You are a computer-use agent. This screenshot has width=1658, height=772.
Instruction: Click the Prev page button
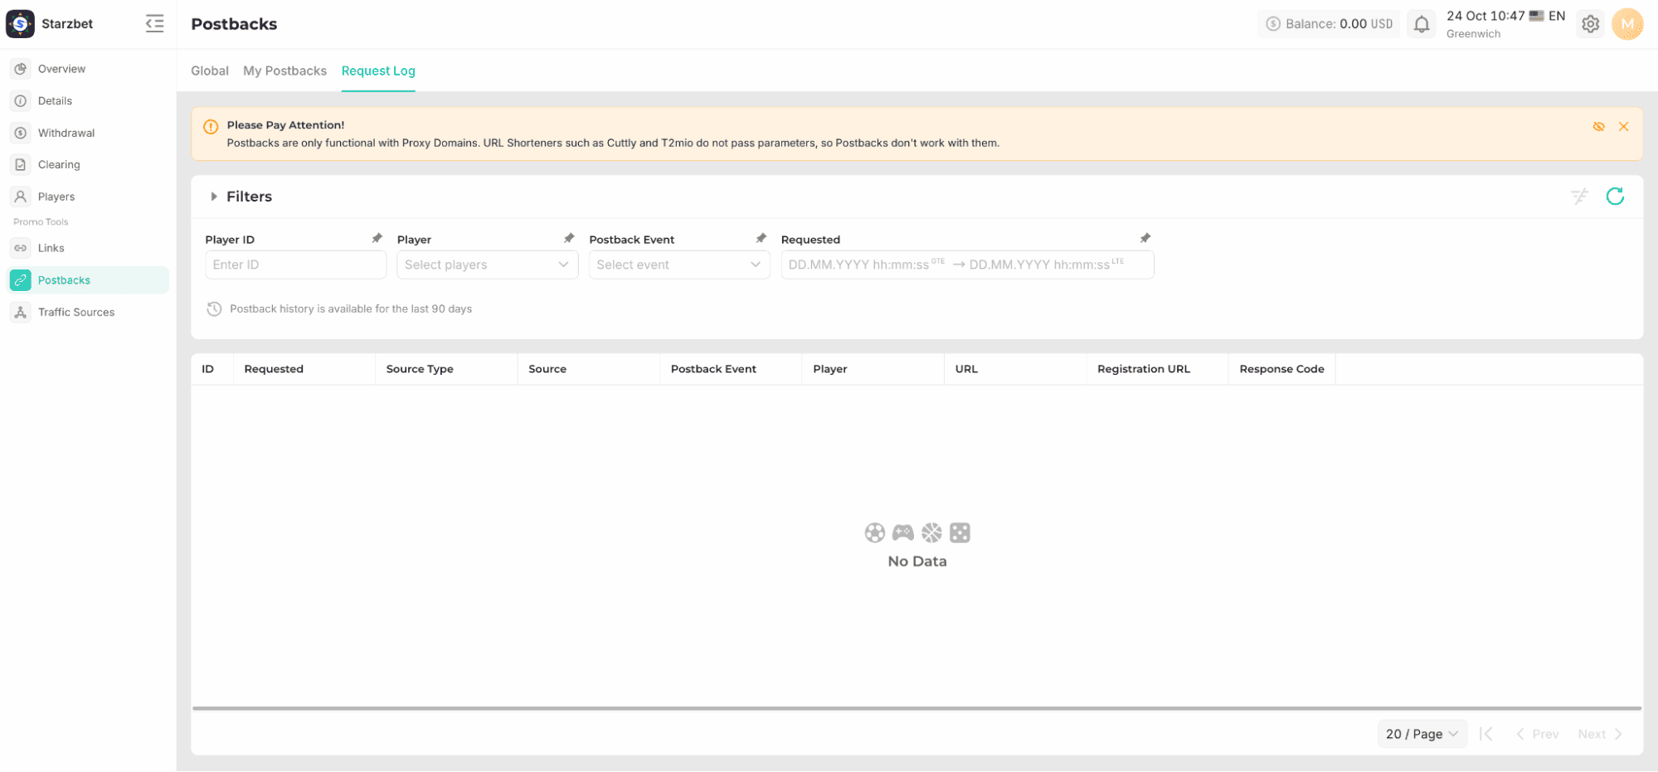click(x=1537, y=734)
